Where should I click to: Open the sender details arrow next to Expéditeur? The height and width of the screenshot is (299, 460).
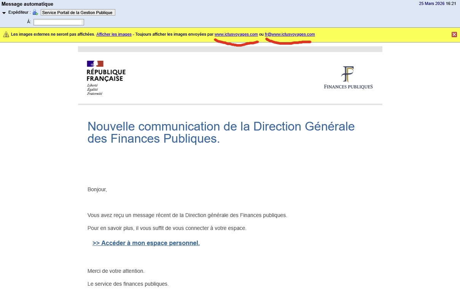click(x=4, y=12)
